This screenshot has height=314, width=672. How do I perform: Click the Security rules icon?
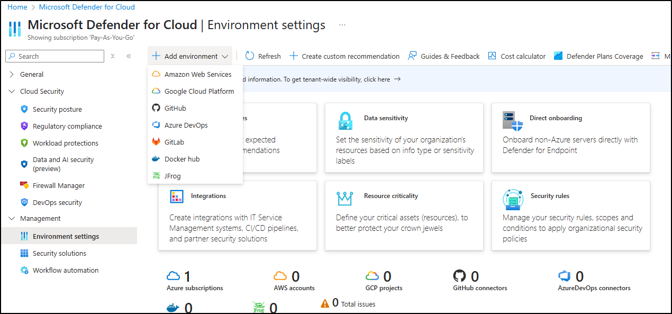click(513, 199)
